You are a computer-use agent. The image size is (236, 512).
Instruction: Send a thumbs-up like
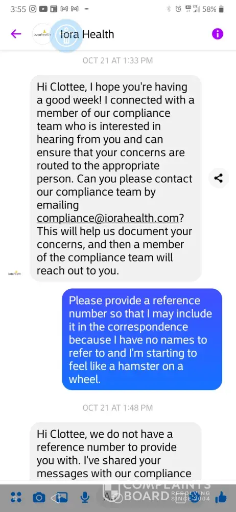pyautogui.click(x=221, y=497)
